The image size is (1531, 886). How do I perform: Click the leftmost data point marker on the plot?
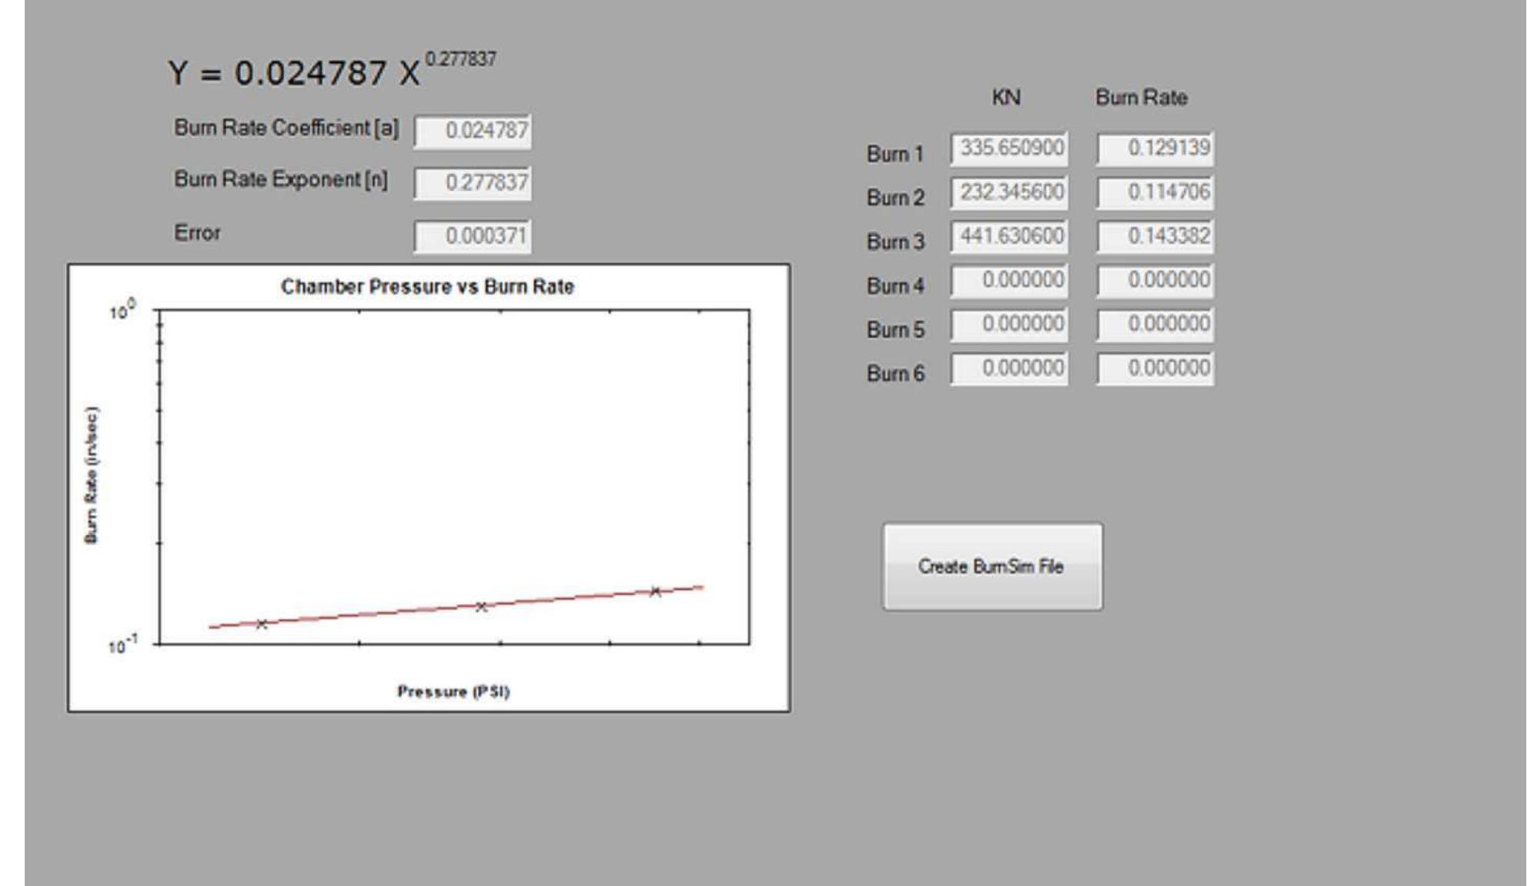(x=262, y=625)
